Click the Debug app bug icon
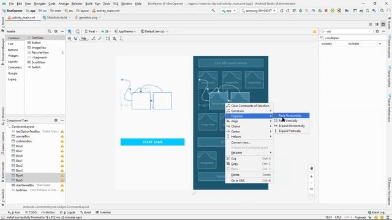This screenshot has height=220, width=392. [x=301, y=11]
